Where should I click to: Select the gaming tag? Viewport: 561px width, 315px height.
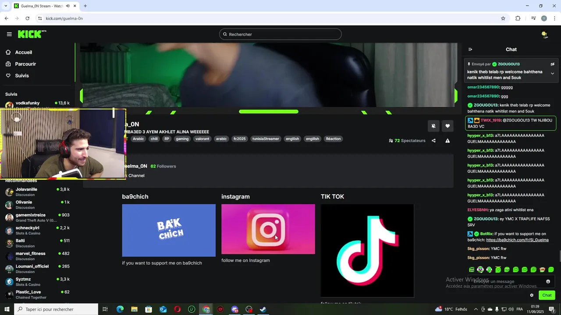182,139
